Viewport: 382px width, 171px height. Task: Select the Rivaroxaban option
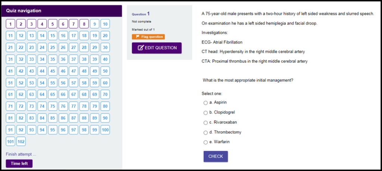tap(206, 123)
